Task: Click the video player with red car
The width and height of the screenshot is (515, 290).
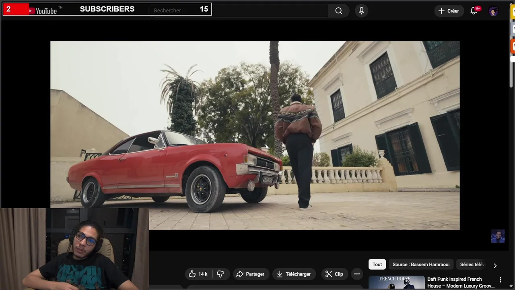Action: tap(255, 135)
